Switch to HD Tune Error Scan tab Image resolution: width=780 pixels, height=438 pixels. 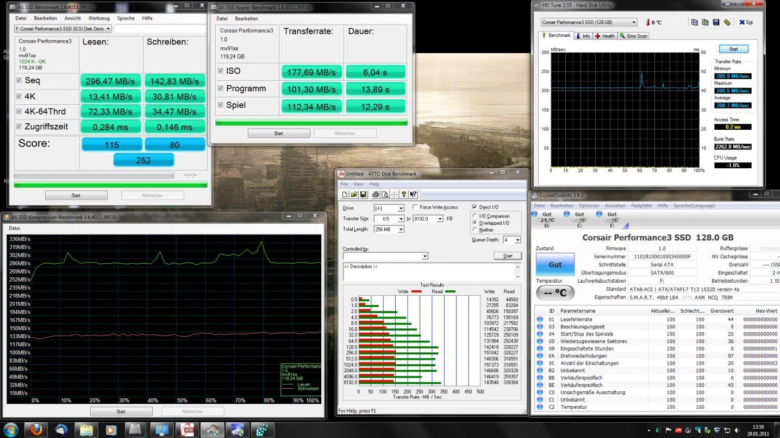634,36
